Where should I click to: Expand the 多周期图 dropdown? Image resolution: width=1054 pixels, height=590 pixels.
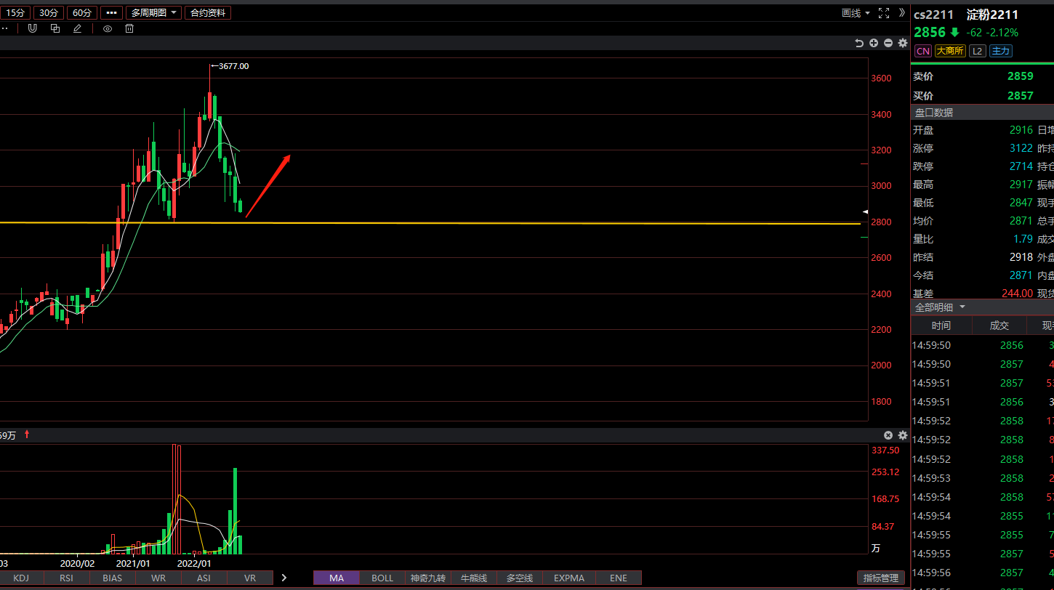(x=153, y=13)
